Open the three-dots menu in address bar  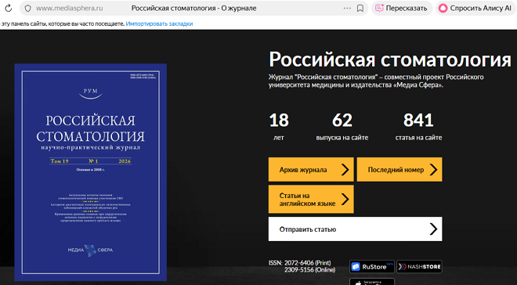tap(347, 9)
